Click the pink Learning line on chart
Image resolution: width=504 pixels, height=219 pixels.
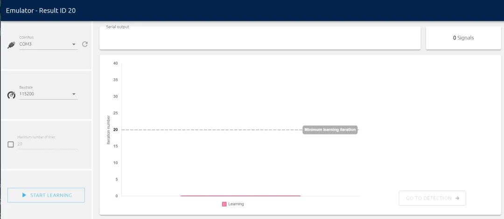240,196
